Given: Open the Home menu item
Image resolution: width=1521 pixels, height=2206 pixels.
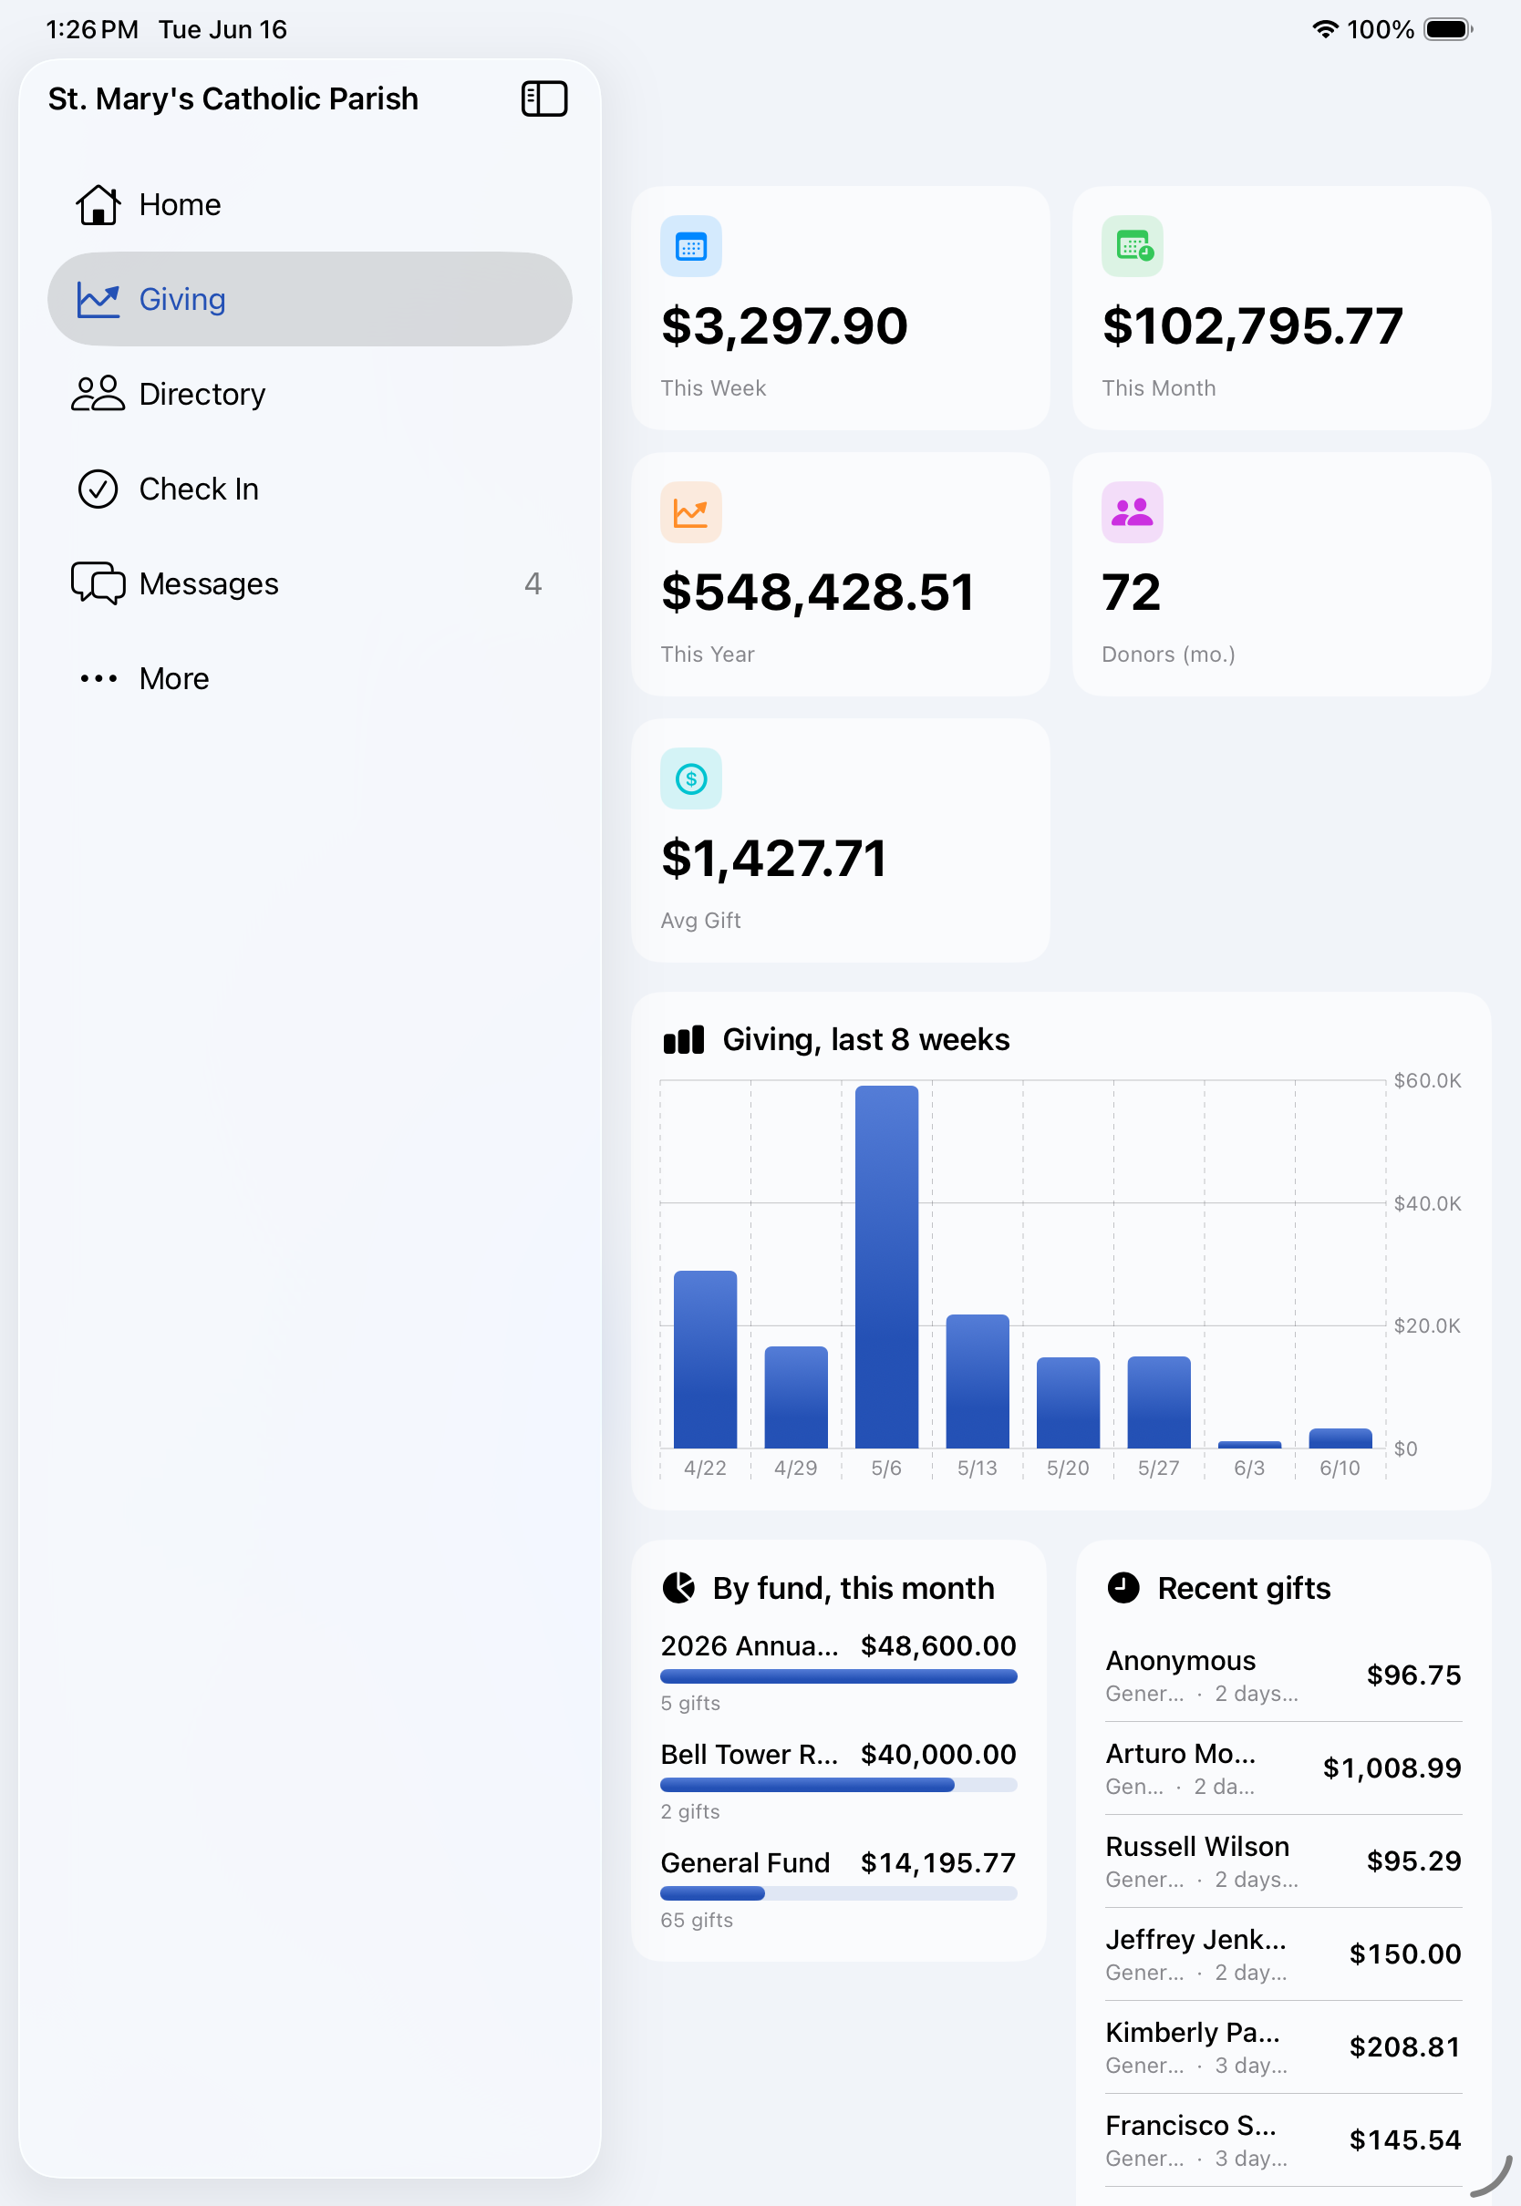Looking at the screenshot, I should pyautogui.click(x=310, y=205).
